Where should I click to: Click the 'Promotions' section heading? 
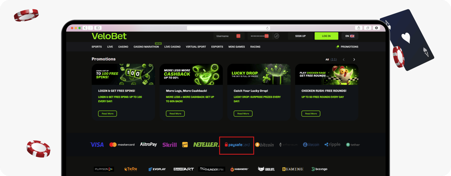click(x=103, y=59)
